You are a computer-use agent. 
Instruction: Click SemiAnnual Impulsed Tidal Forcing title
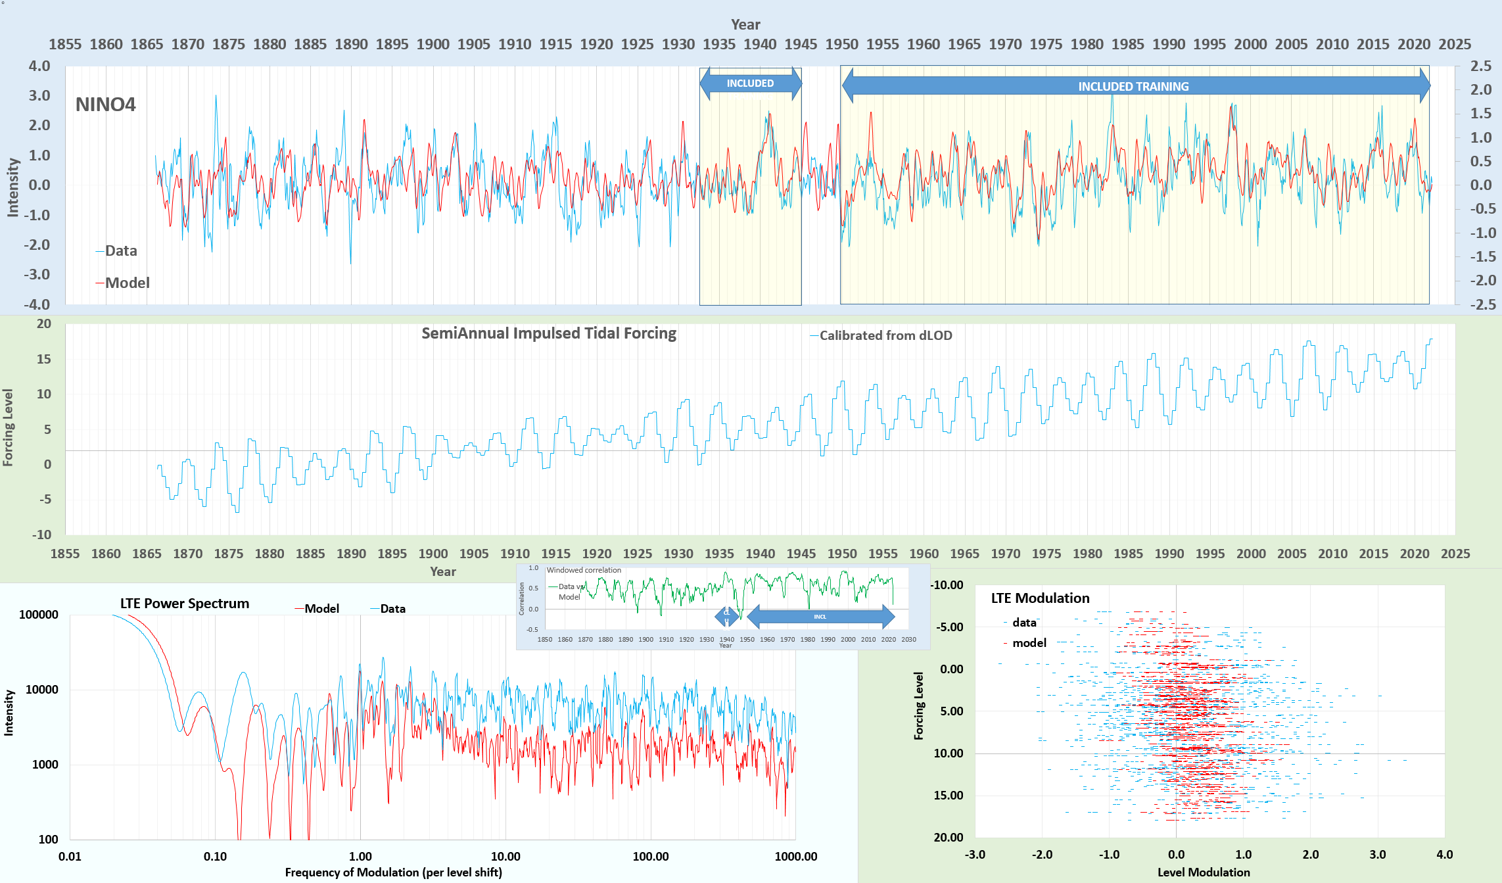(549, 333)
